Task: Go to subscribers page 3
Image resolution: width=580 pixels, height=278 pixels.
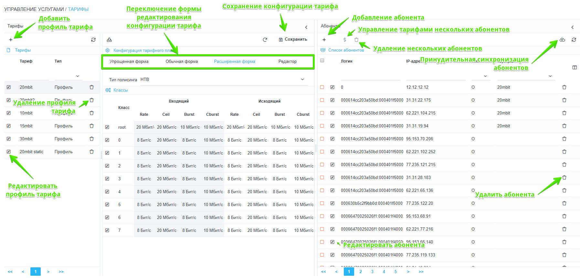Action: point(372,272)
